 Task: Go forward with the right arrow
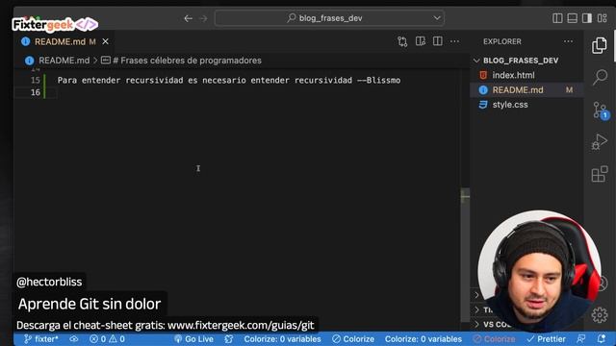[203, 18]
